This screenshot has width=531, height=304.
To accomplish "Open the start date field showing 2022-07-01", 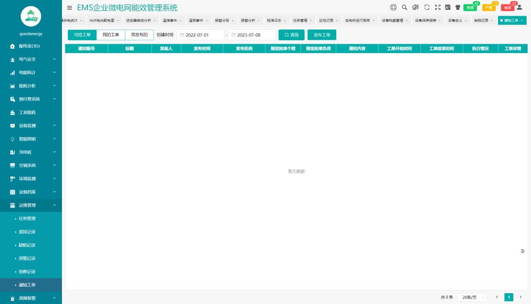I will [x=198, y=35].
